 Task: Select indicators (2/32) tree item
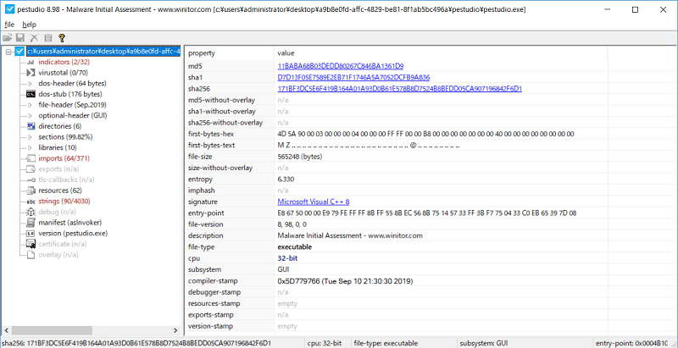(64, 62)
